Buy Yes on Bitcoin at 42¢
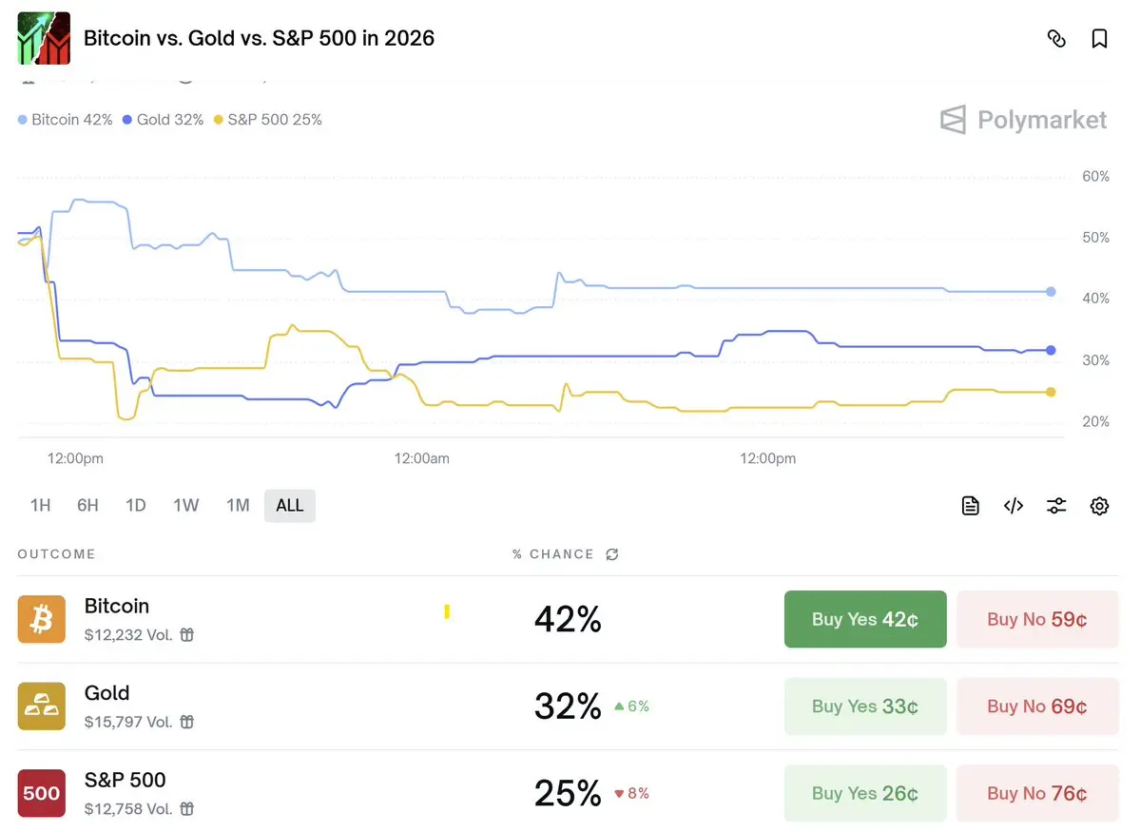This screenshot has width=1140, height=832. tap(865, 619)
